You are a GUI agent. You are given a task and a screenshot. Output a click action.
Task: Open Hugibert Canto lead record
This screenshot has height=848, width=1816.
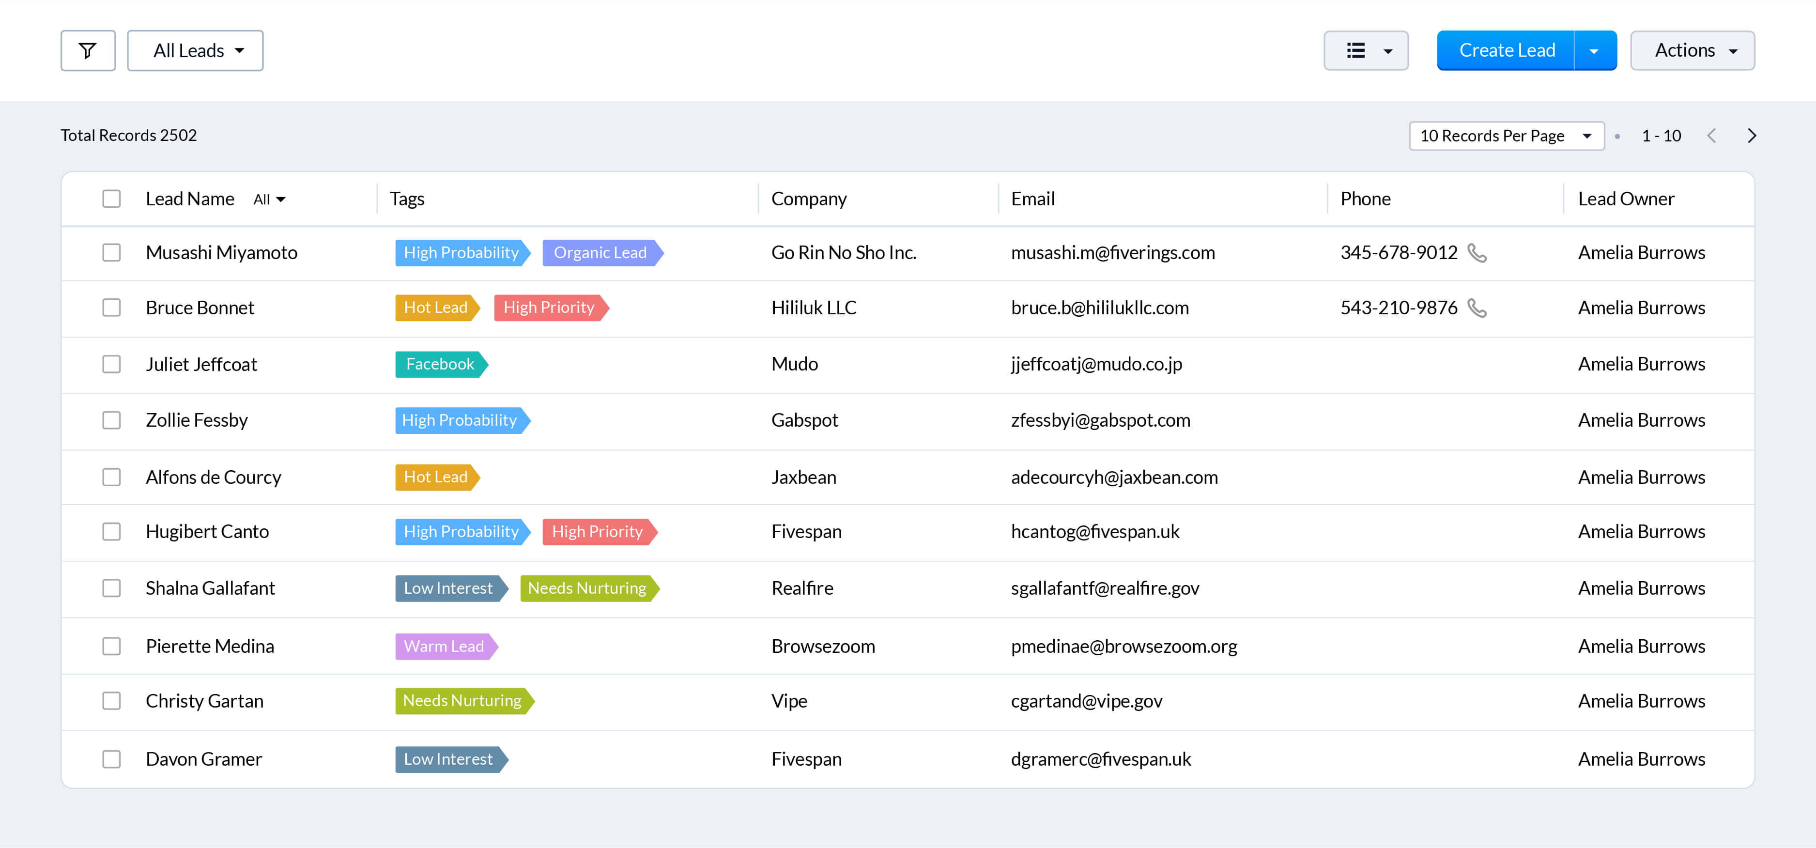tap(207, 531)
